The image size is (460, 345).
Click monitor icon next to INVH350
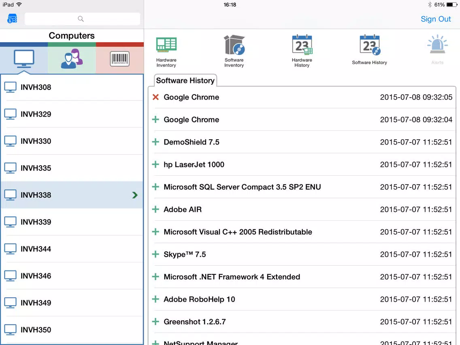pos(10,330)
